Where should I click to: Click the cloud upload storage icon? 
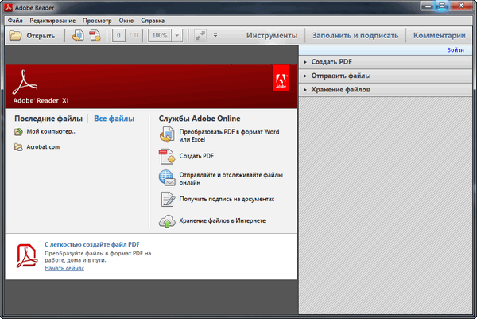167,221
